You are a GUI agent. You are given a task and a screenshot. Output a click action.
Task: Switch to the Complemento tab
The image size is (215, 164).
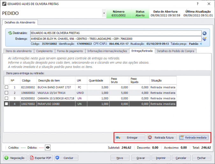pos(44,51)
